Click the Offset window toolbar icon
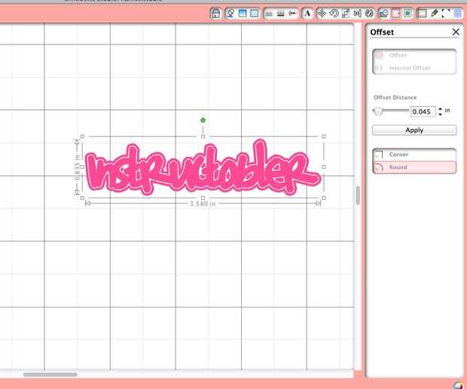Image resolution: width=467 pixels, height=389 pixels. point(395,14)
